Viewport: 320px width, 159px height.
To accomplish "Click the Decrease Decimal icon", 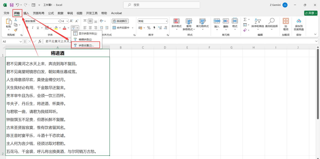I will 166,28.
